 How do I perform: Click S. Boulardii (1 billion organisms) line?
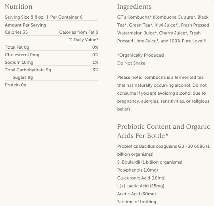(150, 162)
